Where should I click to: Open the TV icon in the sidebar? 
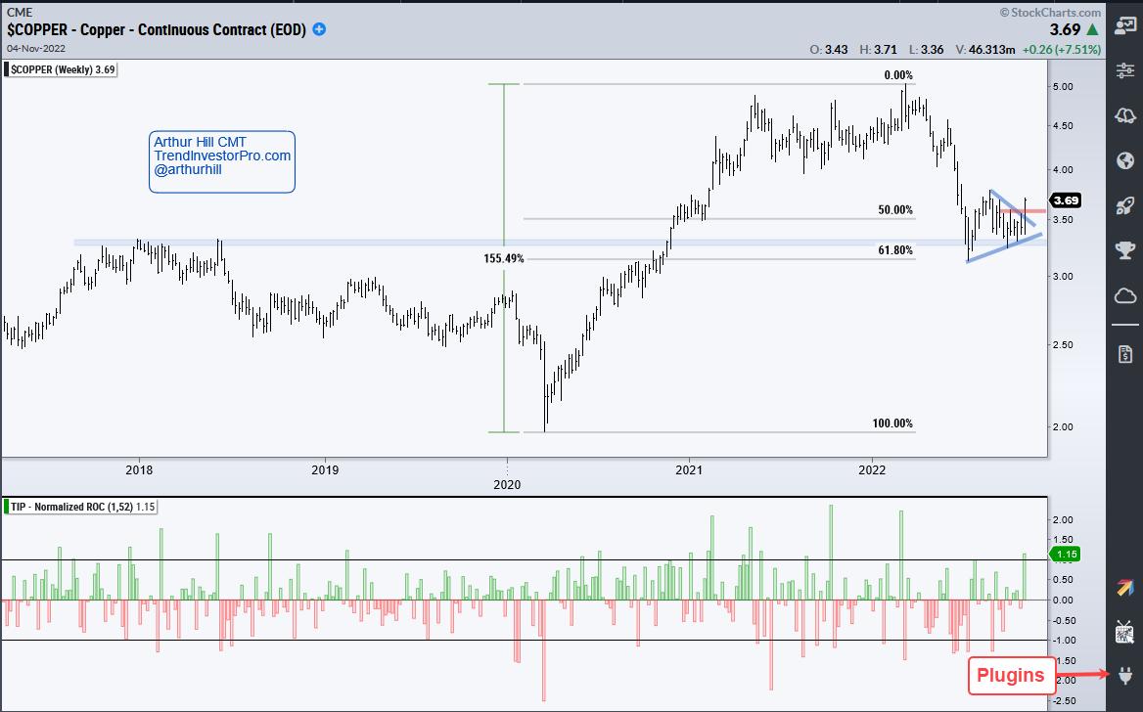(1124, 632)
